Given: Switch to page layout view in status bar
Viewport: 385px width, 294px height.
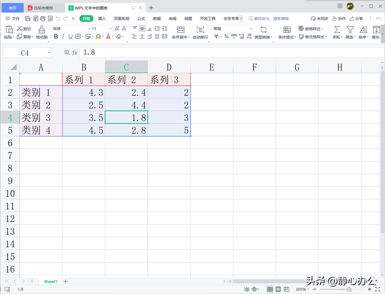Looking at the screenshot, I should [278, 289].
